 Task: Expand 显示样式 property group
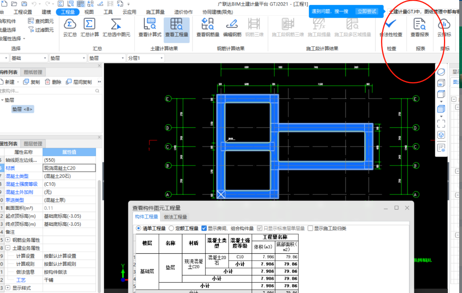(8, 288)
